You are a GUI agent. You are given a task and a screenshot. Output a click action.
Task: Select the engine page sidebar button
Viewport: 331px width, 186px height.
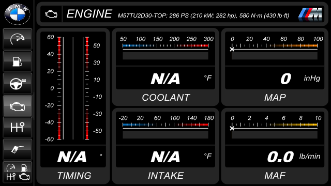(x=18, y=105)
